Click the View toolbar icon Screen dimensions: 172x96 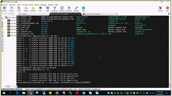click(40, 9)
